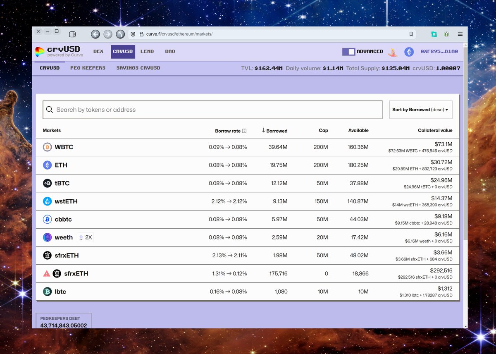This screenshot has width=496, height=354.
Task: Click the Available column header
Action: [358, 130]
